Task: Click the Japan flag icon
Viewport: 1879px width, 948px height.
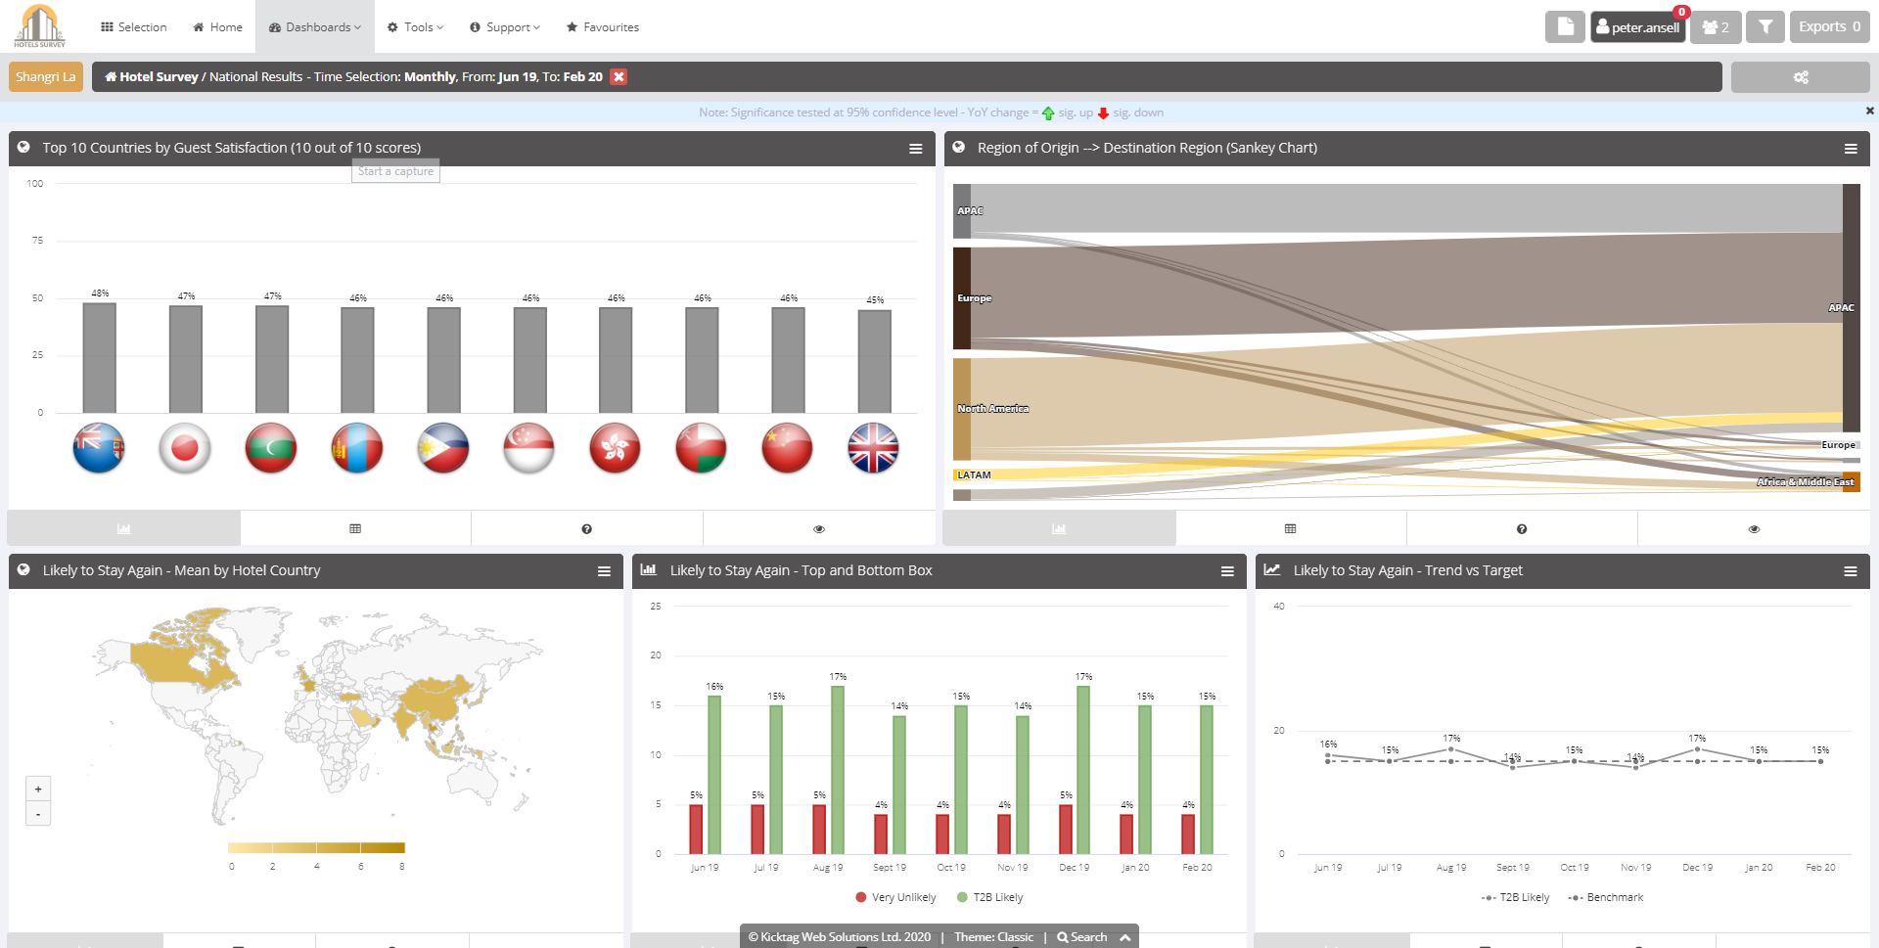Action: [185, 448]
